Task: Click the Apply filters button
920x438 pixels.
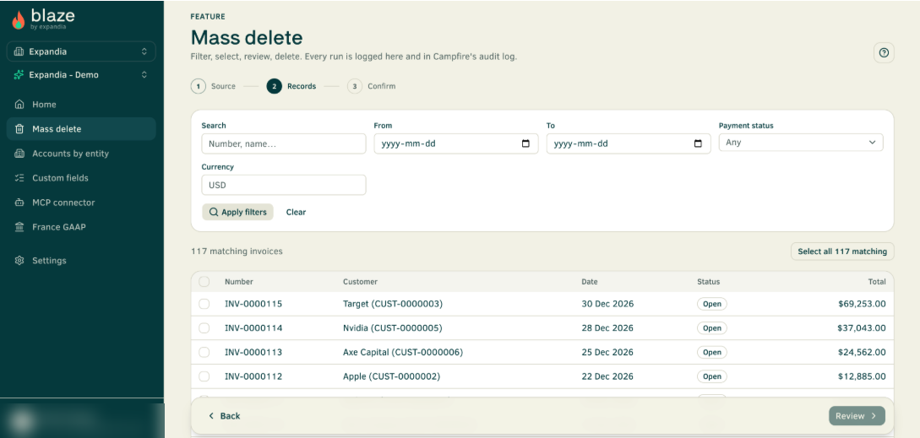Action: pyautogui.click(x=237, y=213)
